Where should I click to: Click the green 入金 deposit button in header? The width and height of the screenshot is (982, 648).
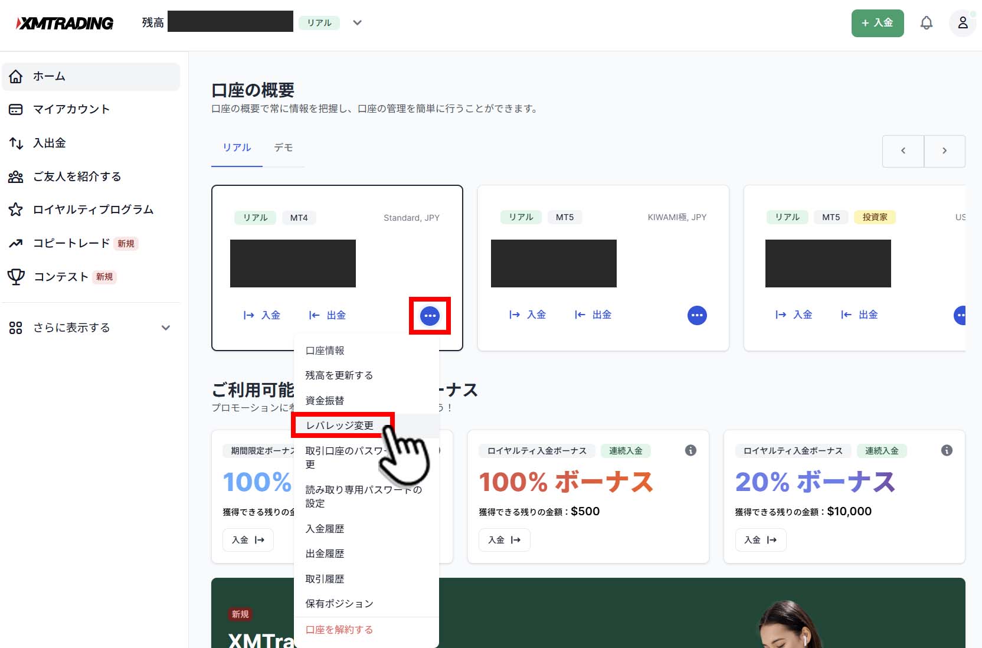877,23
